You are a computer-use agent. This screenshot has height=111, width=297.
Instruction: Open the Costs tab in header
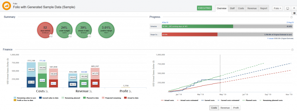coord(241,8)
